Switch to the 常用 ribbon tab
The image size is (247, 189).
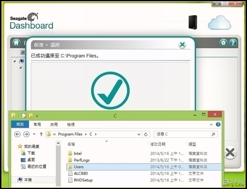pyautogui.click(x=37, y=125)
